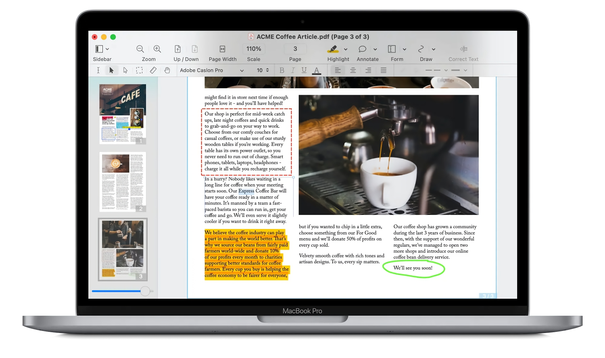Go to previous page with Up icon
The width and height of the screenshot is (605, 358).
[177, 49]
